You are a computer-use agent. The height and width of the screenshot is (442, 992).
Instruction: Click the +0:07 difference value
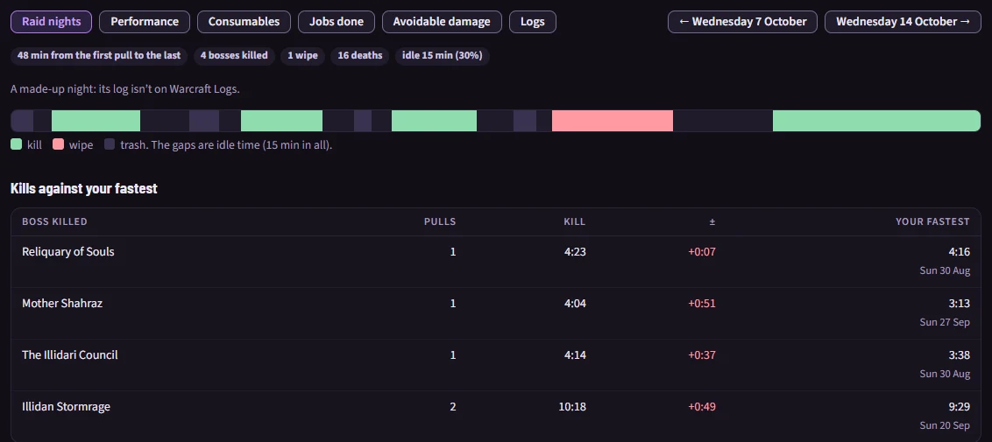point(702,251)
